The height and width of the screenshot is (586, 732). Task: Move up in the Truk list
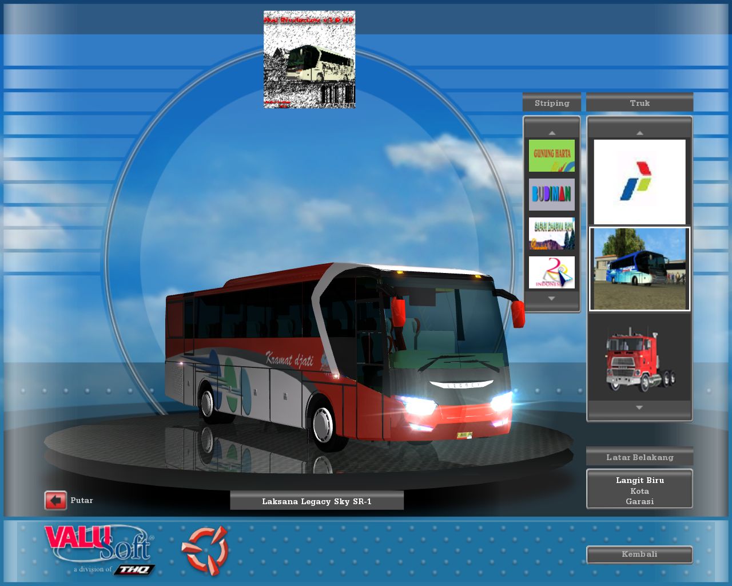(x=640, y=133)
